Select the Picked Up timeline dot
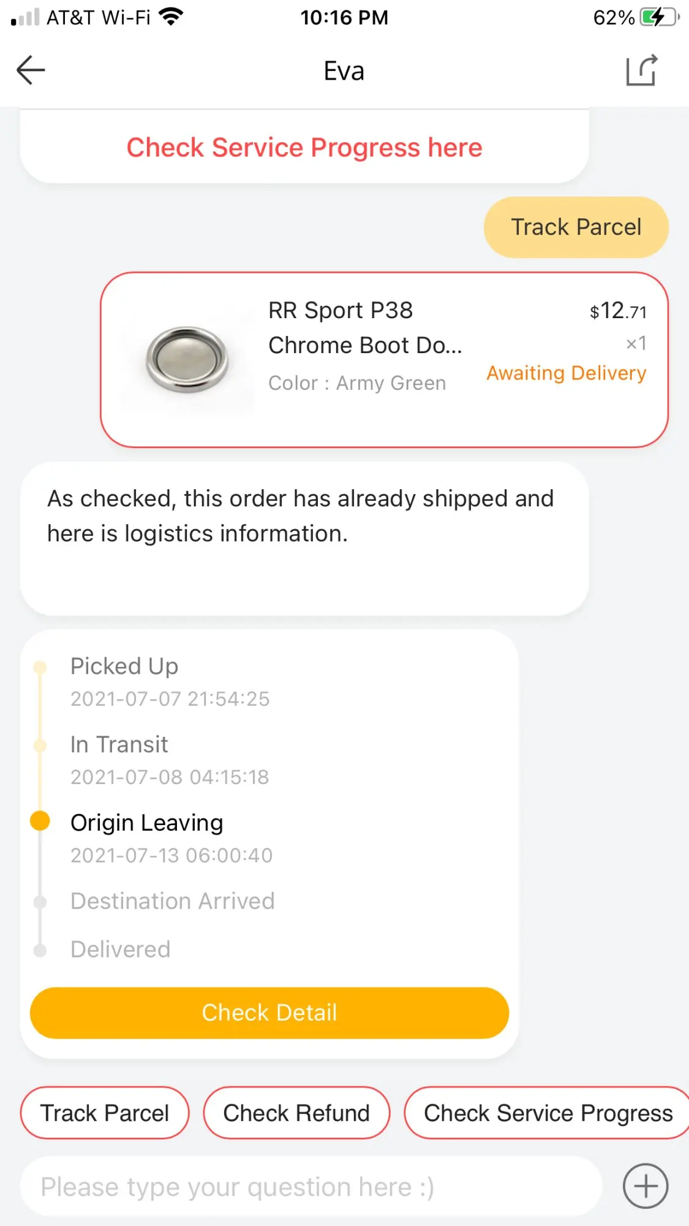 40,667
